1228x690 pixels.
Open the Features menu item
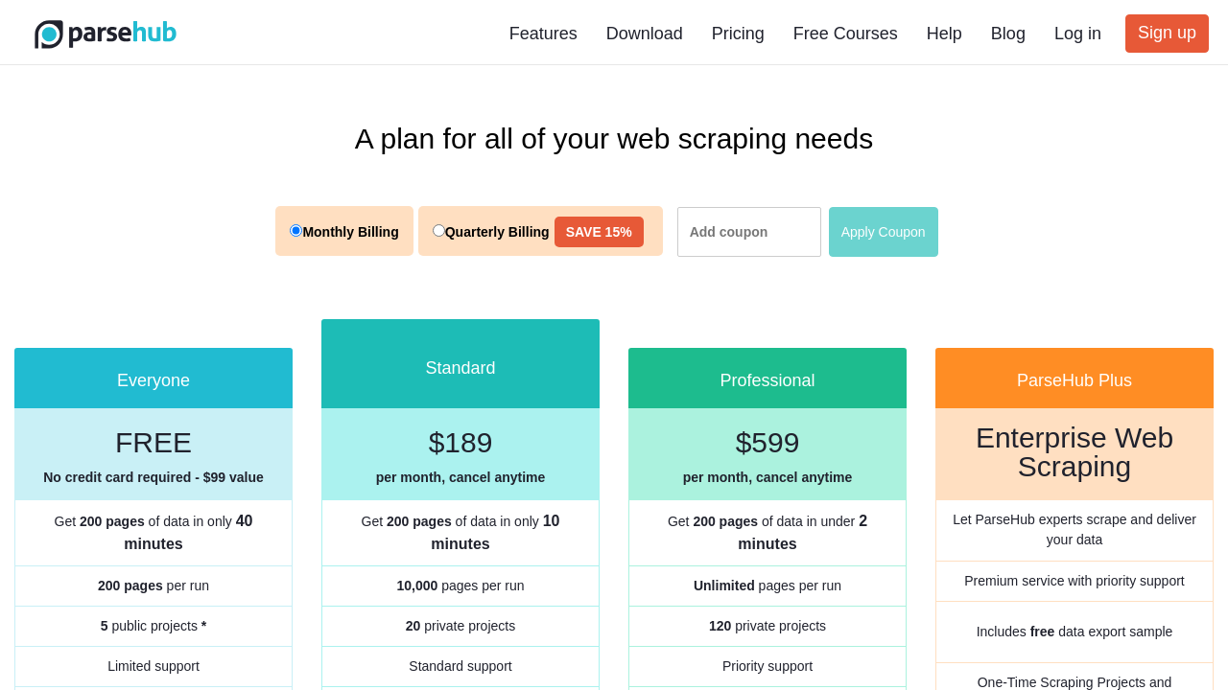(x=543, y=34)
